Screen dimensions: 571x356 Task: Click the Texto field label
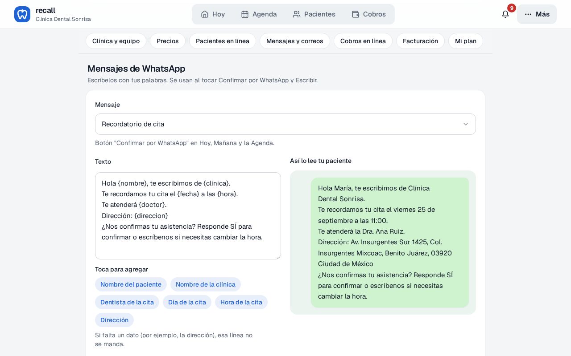tap(103, 162)
